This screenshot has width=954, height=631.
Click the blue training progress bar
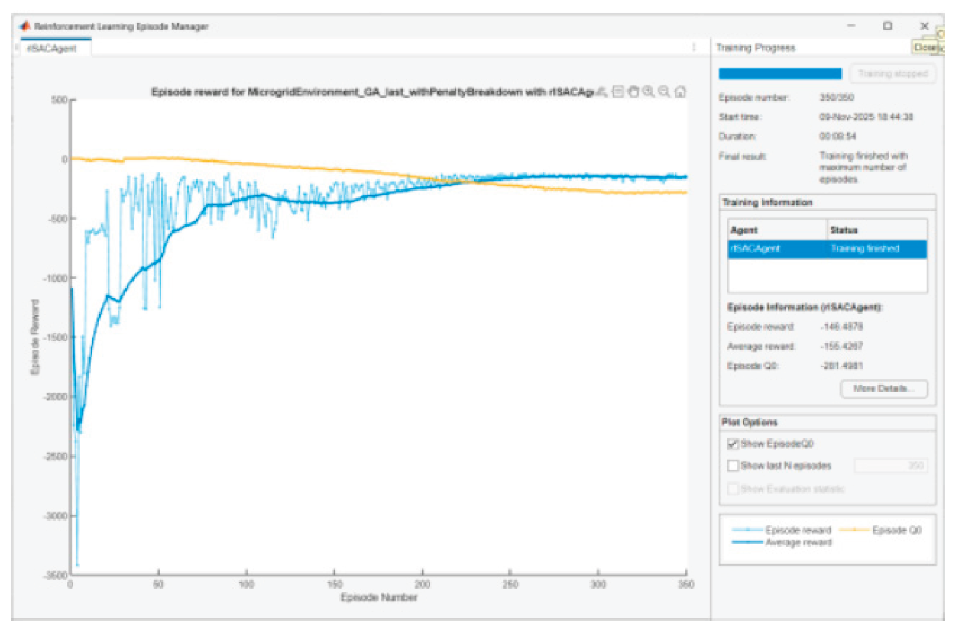(780, 74)
